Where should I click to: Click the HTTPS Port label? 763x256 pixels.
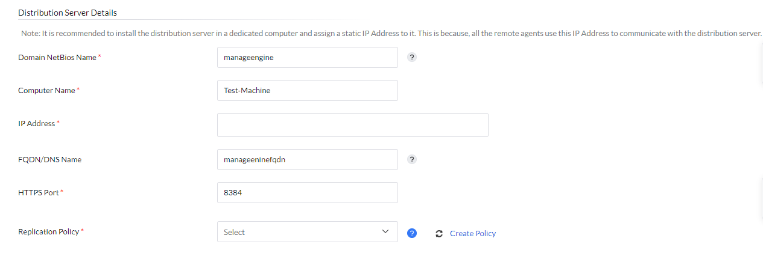[x=39, y=193]
